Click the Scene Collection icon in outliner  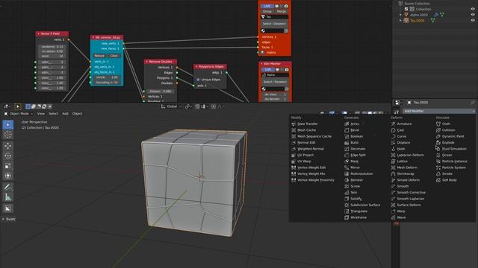pos(400,3)
